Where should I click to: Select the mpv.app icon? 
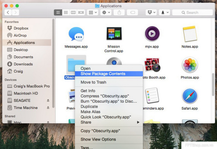click(x=152, y=34)
